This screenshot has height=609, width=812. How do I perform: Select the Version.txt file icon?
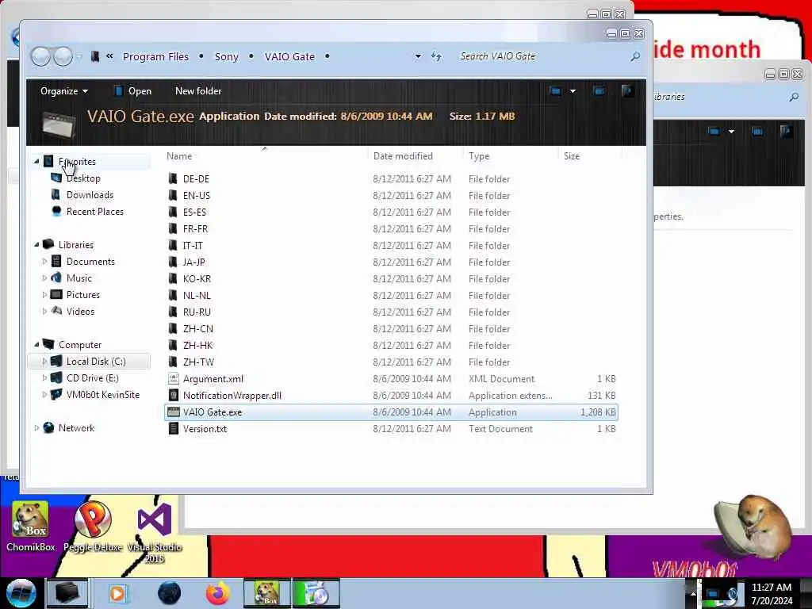174,429
